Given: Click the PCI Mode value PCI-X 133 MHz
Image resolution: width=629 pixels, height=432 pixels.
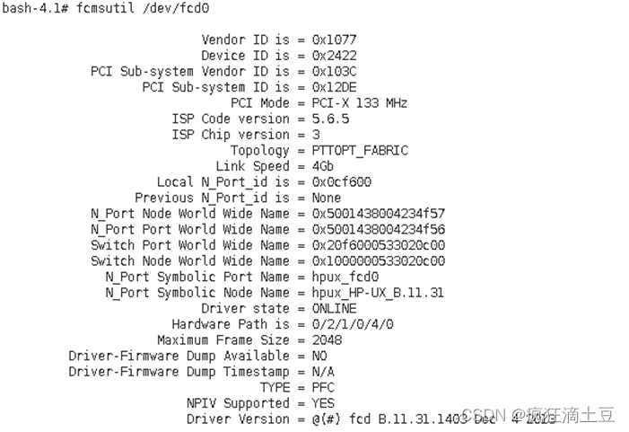Looking at the screenshot, I should pos(360,103).
